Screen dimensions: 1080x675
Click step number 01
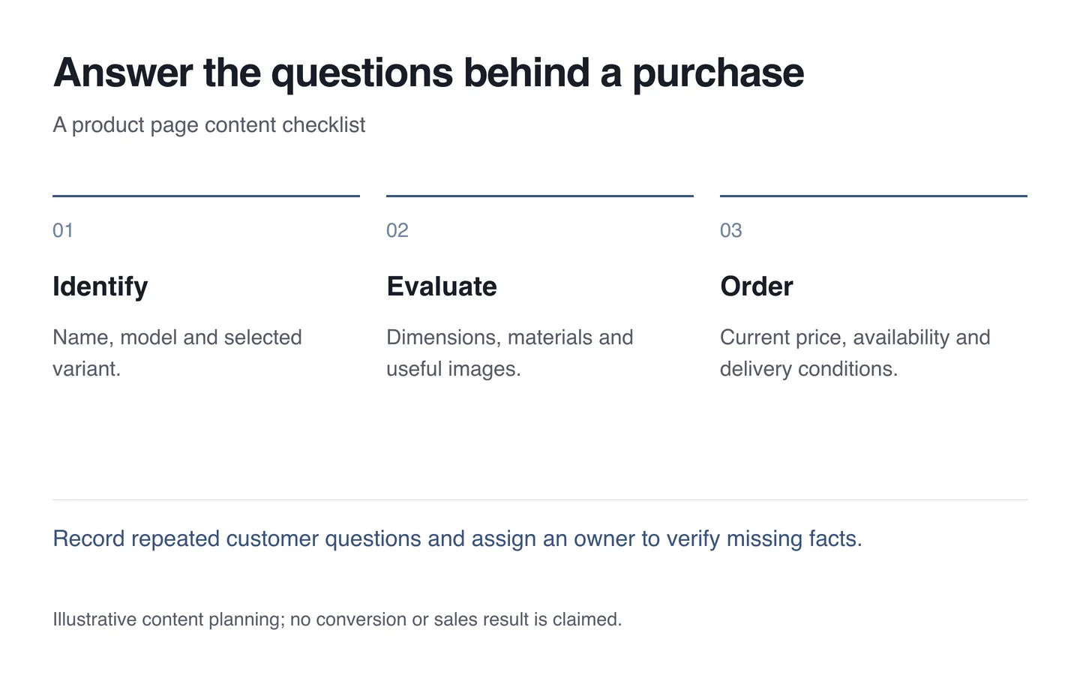pyautogui.click(x=63, y=230)
